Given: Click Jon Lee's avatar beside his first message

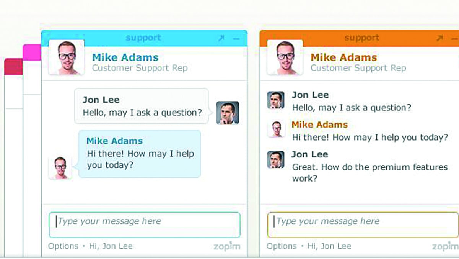Looking at the screenshot, I should point(228,113).
